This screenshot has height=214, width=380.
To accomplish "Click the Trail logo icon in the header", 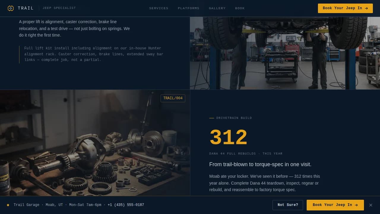I will coord(11,8).
